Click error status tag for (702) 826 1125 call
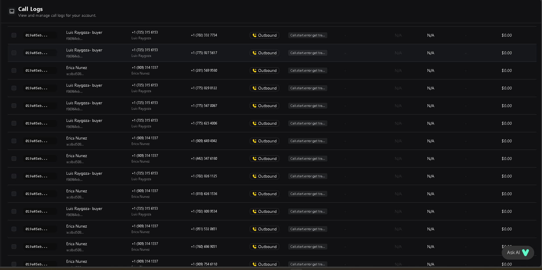Screen dimensions: 542x270 307,176
